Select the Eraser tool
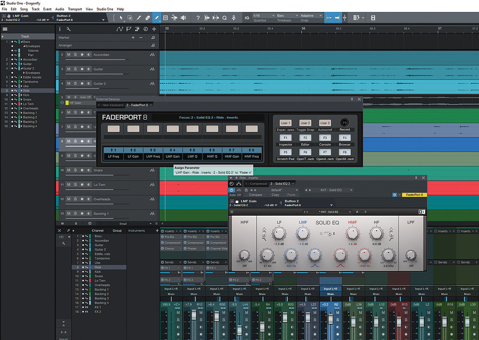 pos(148,18)
